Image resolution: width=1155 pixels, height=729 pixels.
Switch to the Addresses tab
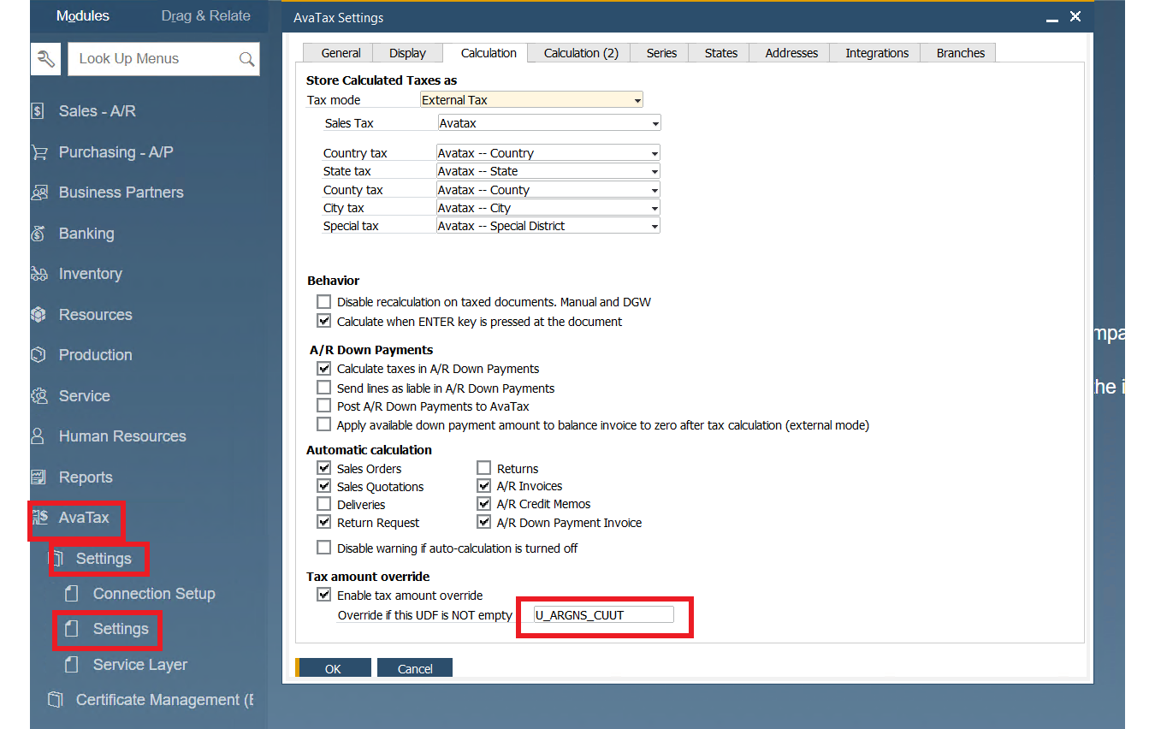click(x=791, y=53)
